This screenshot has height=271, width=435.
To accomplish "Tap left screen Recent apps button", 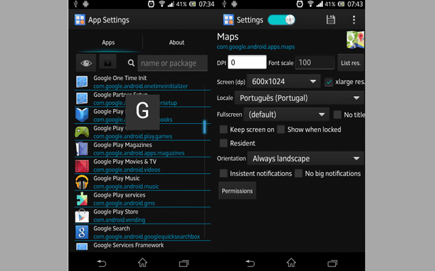I will tap(184, 263).
